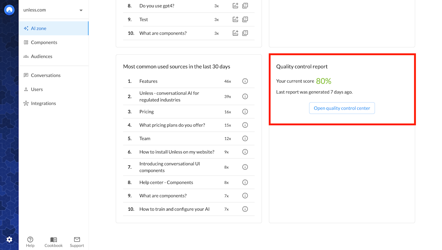The image size is (442, 250).
Task: Open the unless.com workspace dropdown
Action: pos(81,10)
